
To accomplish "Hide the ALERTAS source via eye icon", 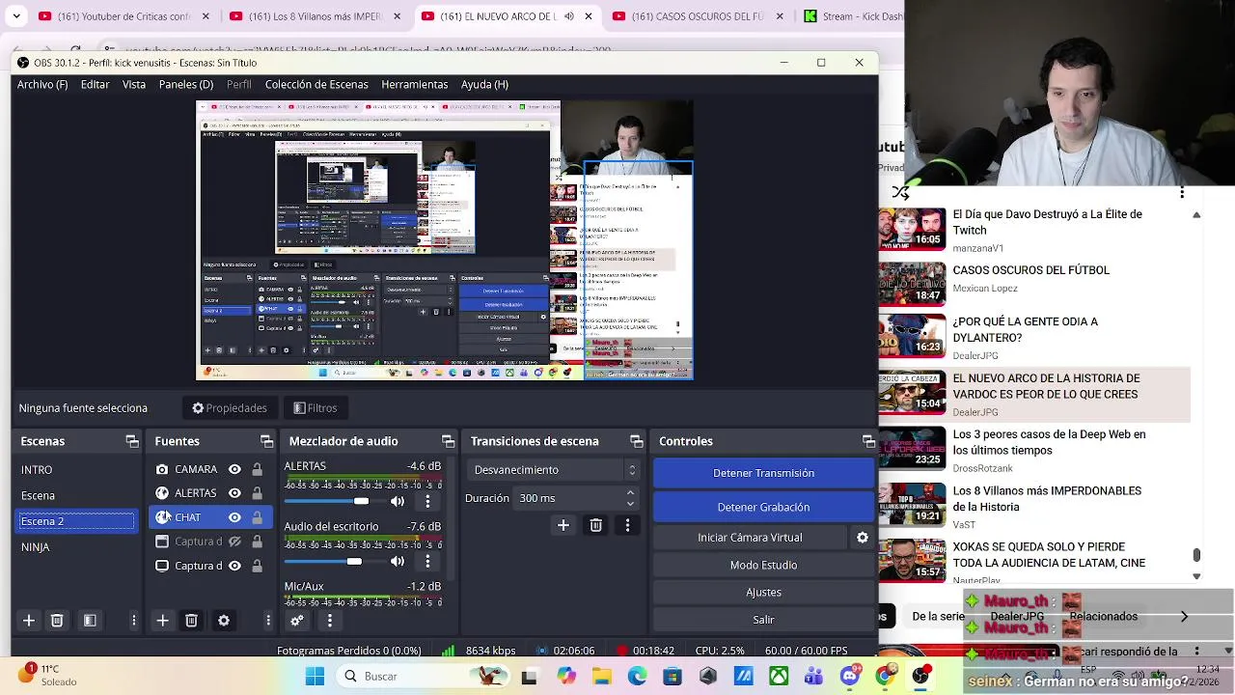I will coord(234,493).
